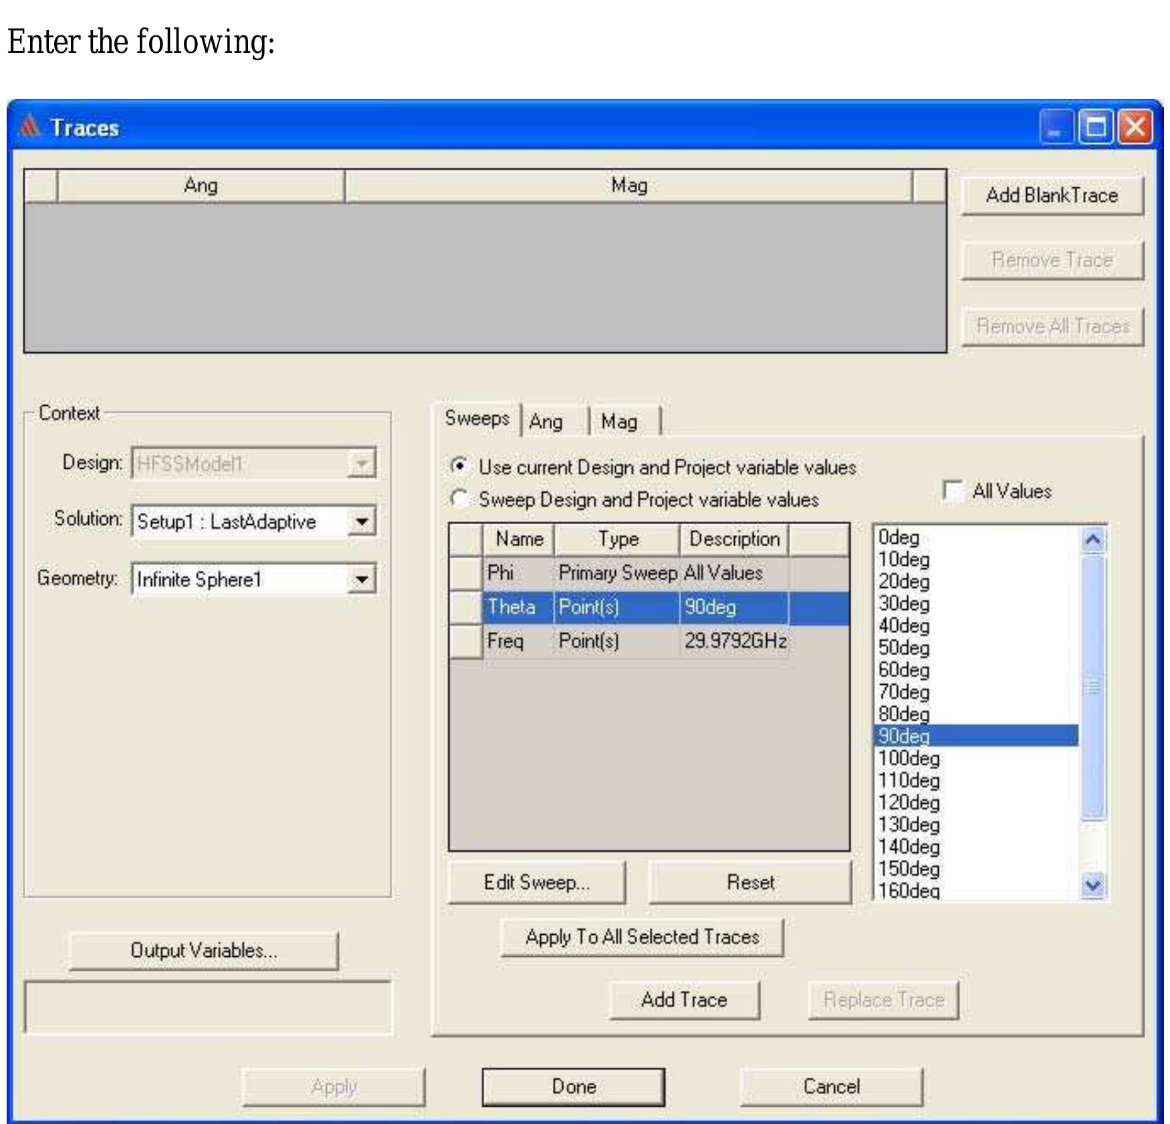Select 'Use current Design and Project variable values'
This screenshot has height=1124, width=1170.
tap(459, 466)
